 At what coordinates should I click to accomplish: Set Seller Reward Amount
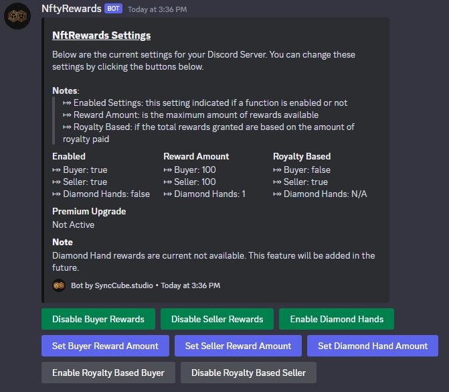(x=238, y=346)
